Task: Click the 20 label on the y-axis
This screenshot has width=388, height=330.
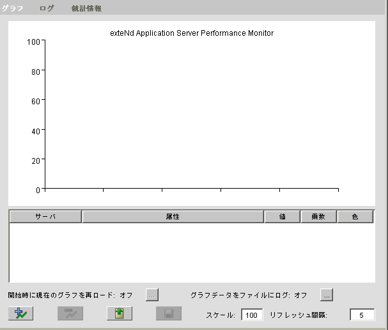Action: tap(36, 161)
